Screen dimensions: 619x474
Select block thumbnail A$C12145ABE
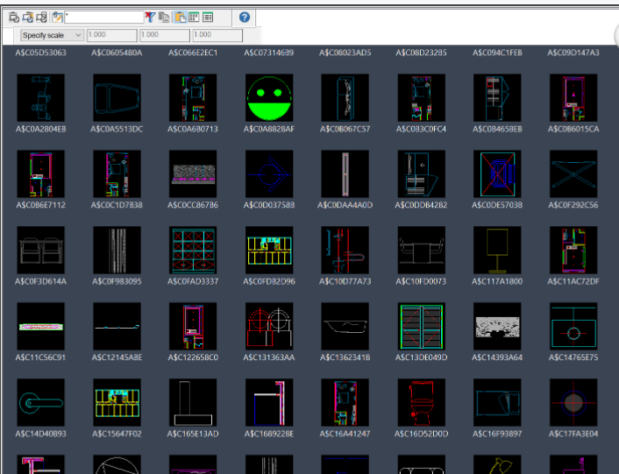(x=117, y=327)
